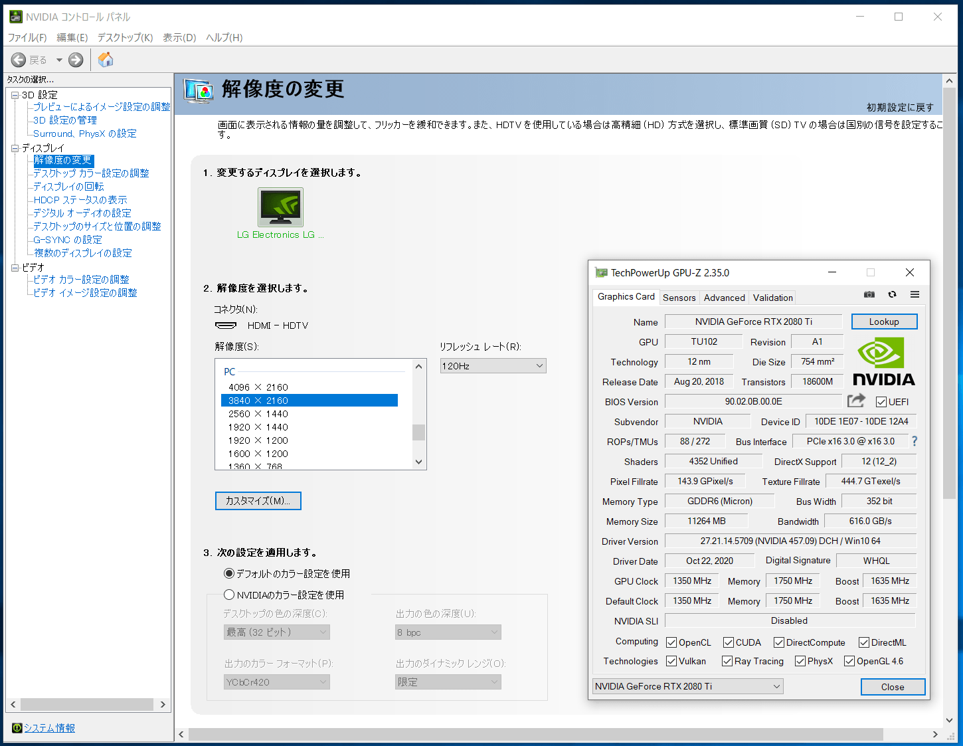Toggle the PhysX checkbox
This screenshot has width=963, height=746.
click(800, 661)
